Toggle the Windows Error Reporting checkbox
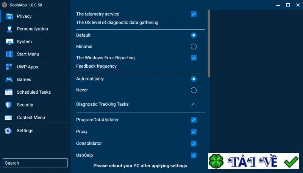Viewport: 303px width, 173px height. pos(194,58)
